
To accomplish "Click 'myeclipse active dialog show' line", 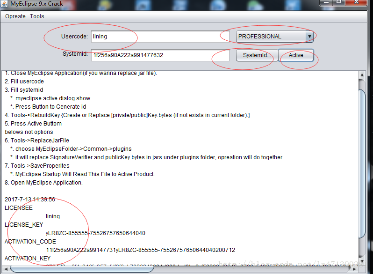I will 50,98.
